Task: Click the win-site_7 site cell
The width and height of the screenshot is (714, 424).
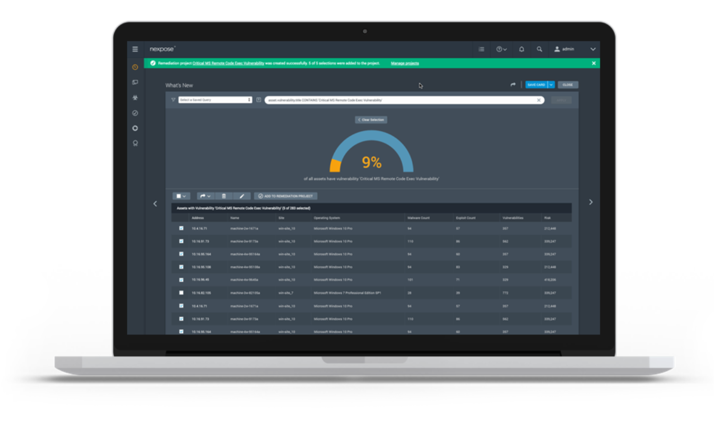Action: (x=285, y=293)
